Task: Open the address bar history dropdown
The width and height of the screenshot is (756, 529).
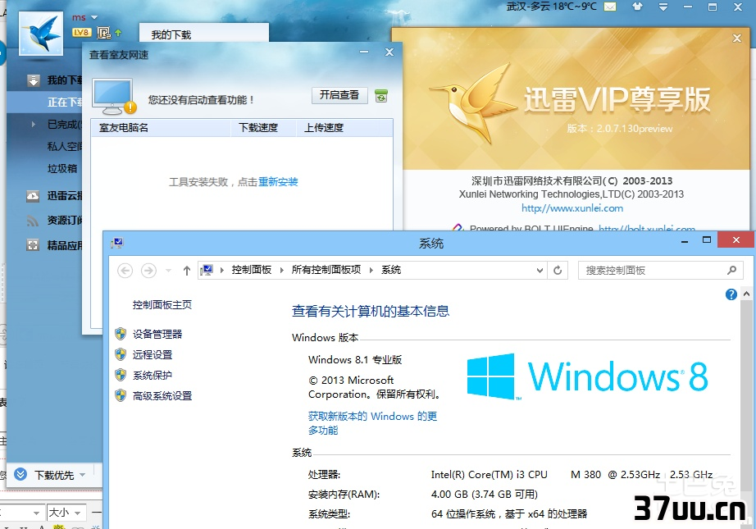Action: pos(540,271)
